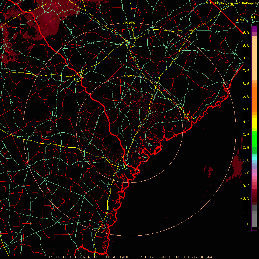Click the 4.2 scale label

click(246, 122)
